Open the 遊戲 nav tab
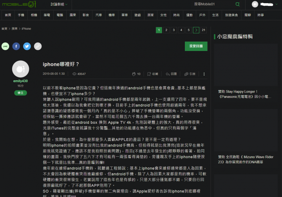 pyautogui.click(x=137, y=15)
